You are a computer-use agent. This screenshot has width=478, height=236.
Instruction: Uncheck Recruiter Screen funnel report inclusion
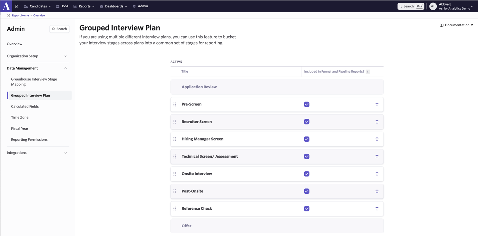(307, 122)
